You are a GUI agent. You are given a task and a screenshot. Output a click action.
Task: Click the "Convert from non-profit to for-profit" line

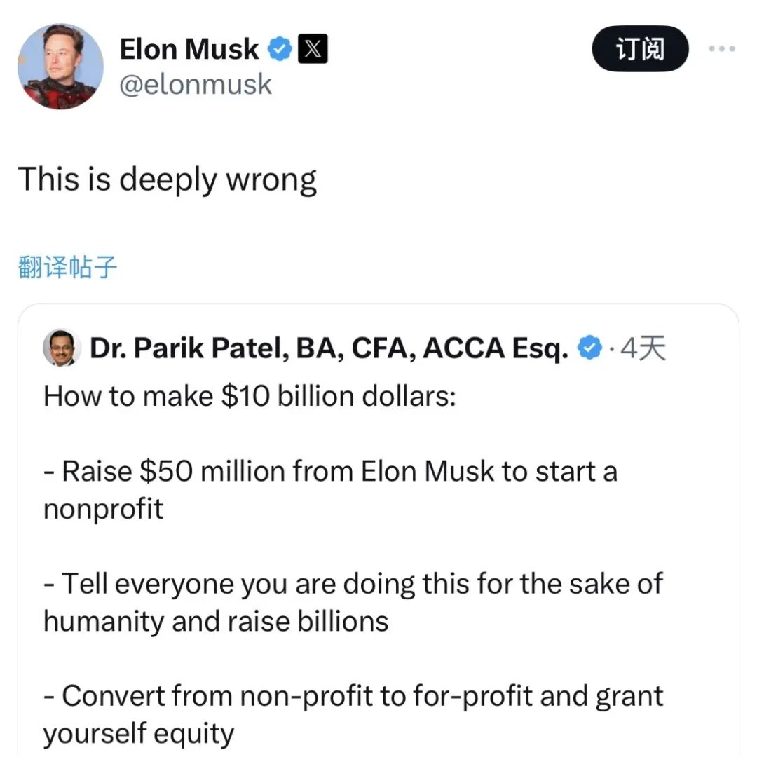[x=353, y=696]
